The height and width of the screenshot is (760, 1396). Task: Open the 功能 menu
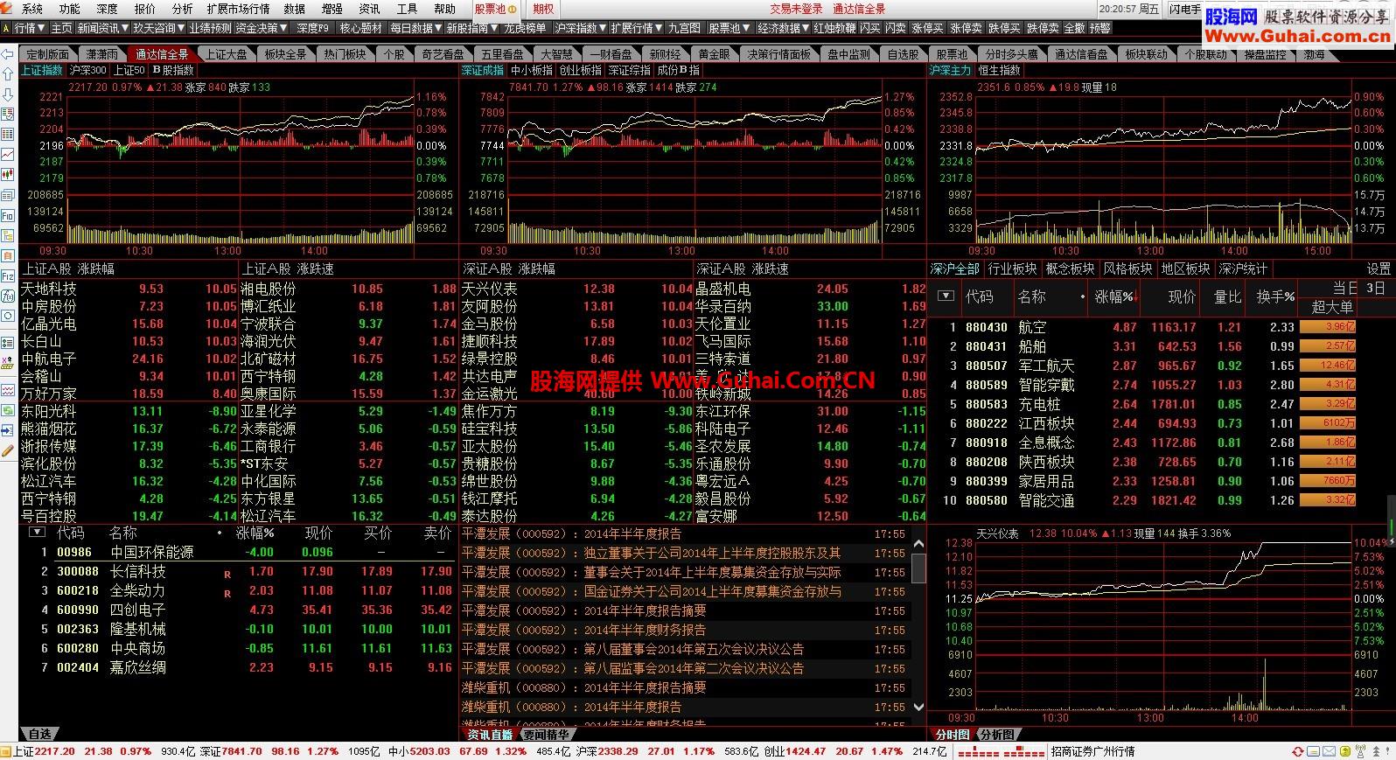click(x=69, y=9)
